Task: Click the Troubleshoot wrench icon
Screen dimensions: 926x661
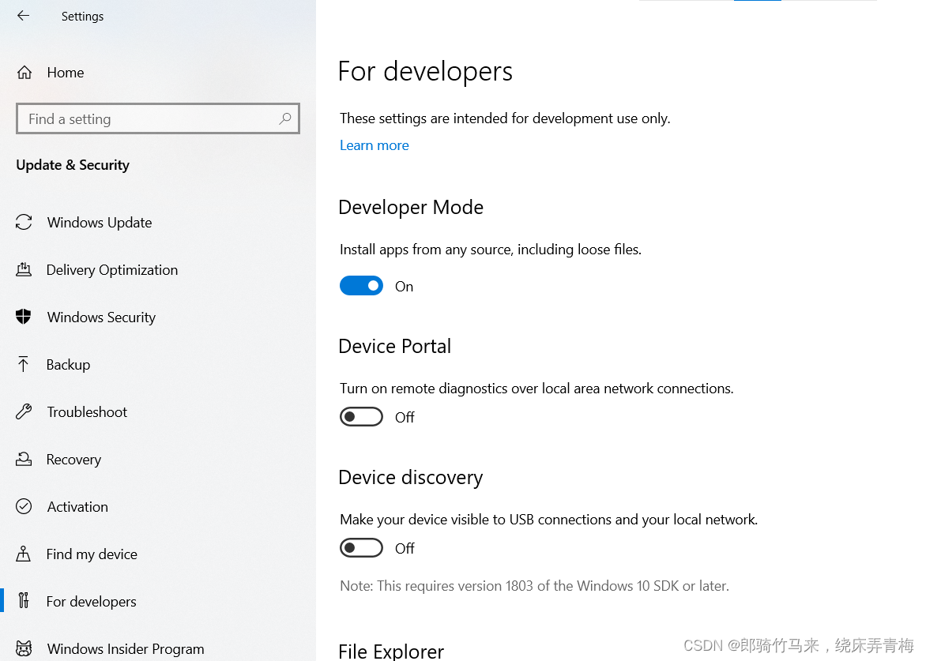Action: coord(24,411)
